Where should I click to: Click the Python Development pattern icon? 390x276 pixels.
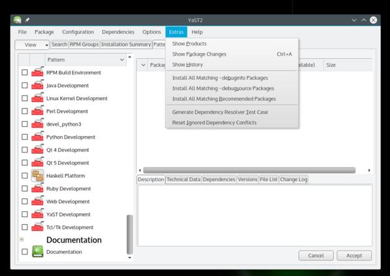pyautogui.click(x=37, y=137)
